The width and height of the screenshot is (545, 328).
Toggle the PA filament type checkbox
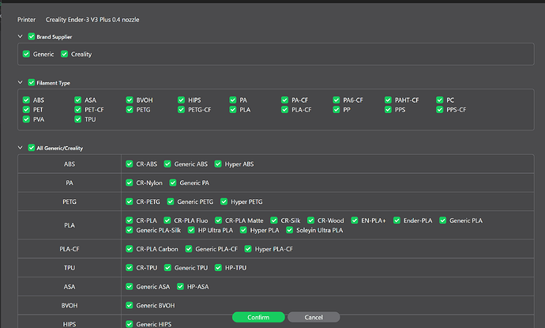pos(233,100)
